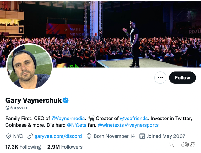201x153 pixels.
Task: Open the @winetexts mention
Action: pos(111,125)
